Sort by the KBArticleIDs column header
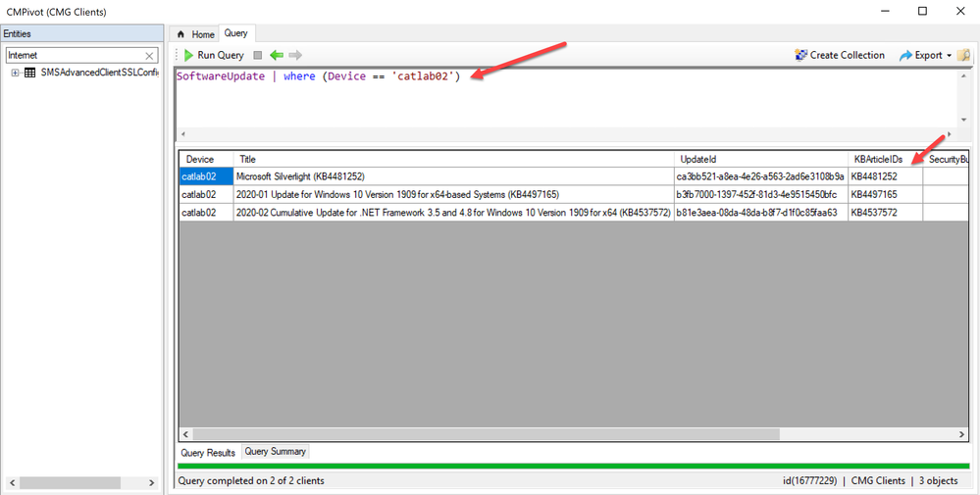 (885, 159)
